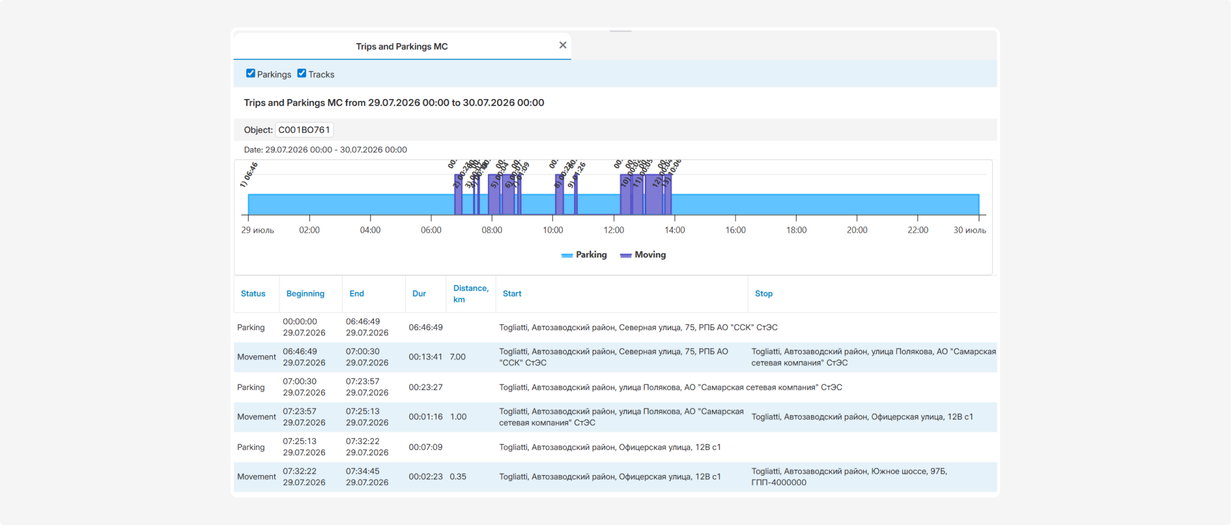Screen dimensions: 1231x525
Task: Sort table by End column
Action: (357, 293)
